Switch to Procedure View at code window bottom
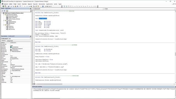The width and height of the screenshot is (176, 99). tap(33, 84)
